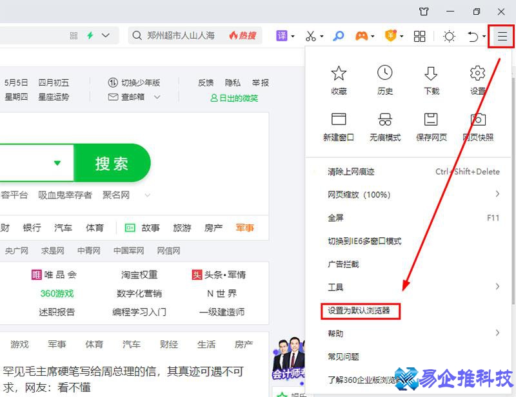Take a 网页快照 snapshot
Viewport: 516px width, 397px height.
pyautogui.click(x=477, y=124)
